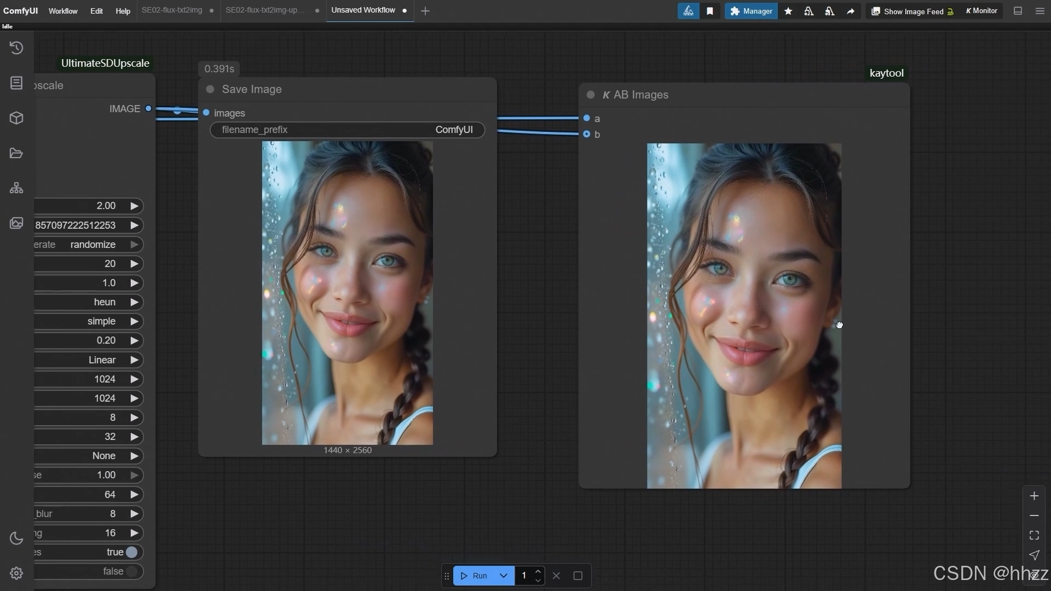Click the share arrow icon in top bar

pyautogui.click(x=851, y=11)
